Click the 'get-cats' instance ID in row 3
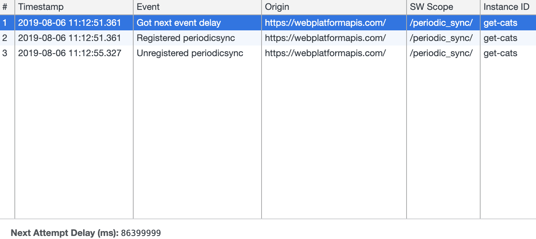The height and width of the screenshot is (239, 536). (500, 53)
